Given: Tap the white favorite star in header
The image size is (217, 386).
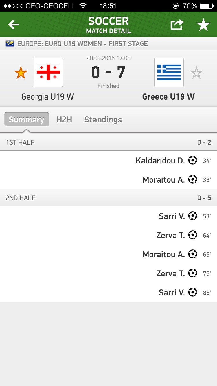Looking at the screenshot, I should (x=203, y=25).
